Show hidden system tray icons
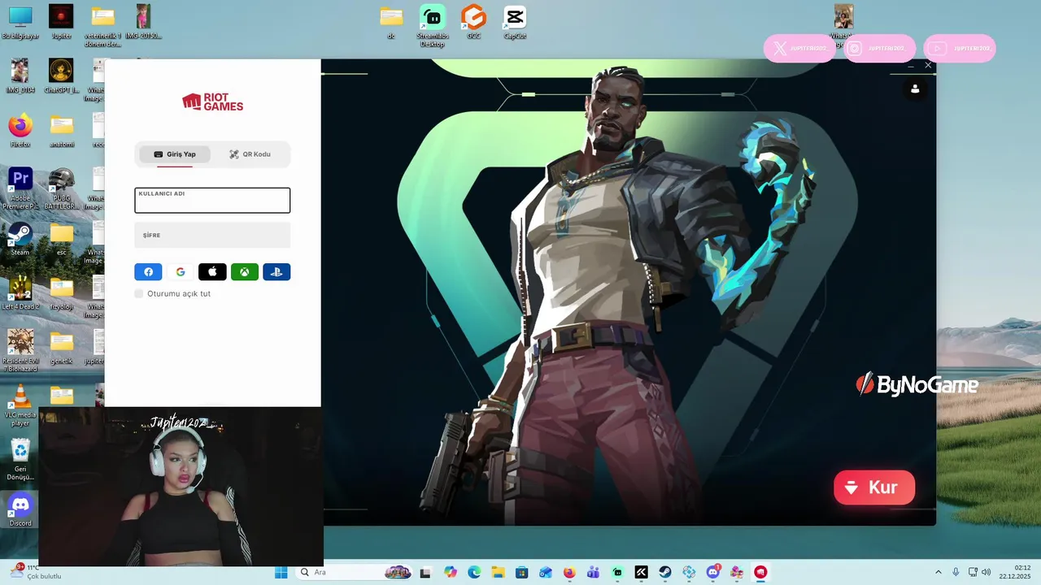The height and width of the screenshot is (585, 1041). coord(939,572)
